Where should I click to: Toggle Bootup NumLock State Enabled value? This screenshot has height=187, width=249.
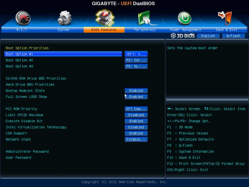(x=136, y=91)
